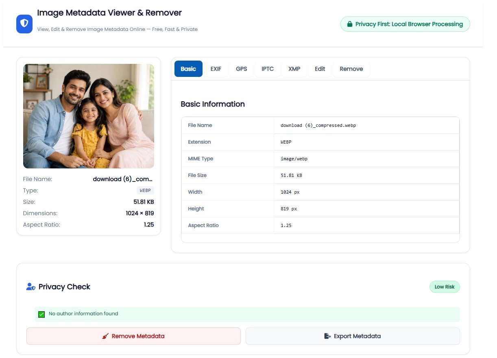
Task: Click the Aspect Ratio label in the table
Action: [203, 225]
